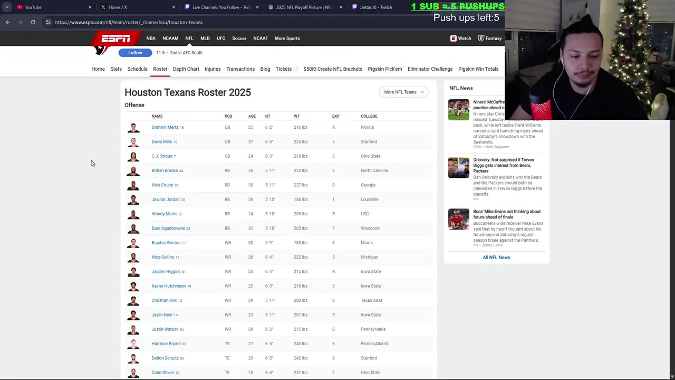This screenshot has width=675, height=380.
Task: Focus the espn.com URL address field
Action: coord(129,22)
